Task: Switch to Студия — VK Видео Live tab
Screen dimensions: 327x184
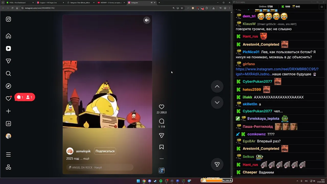Action: [50, 3]
